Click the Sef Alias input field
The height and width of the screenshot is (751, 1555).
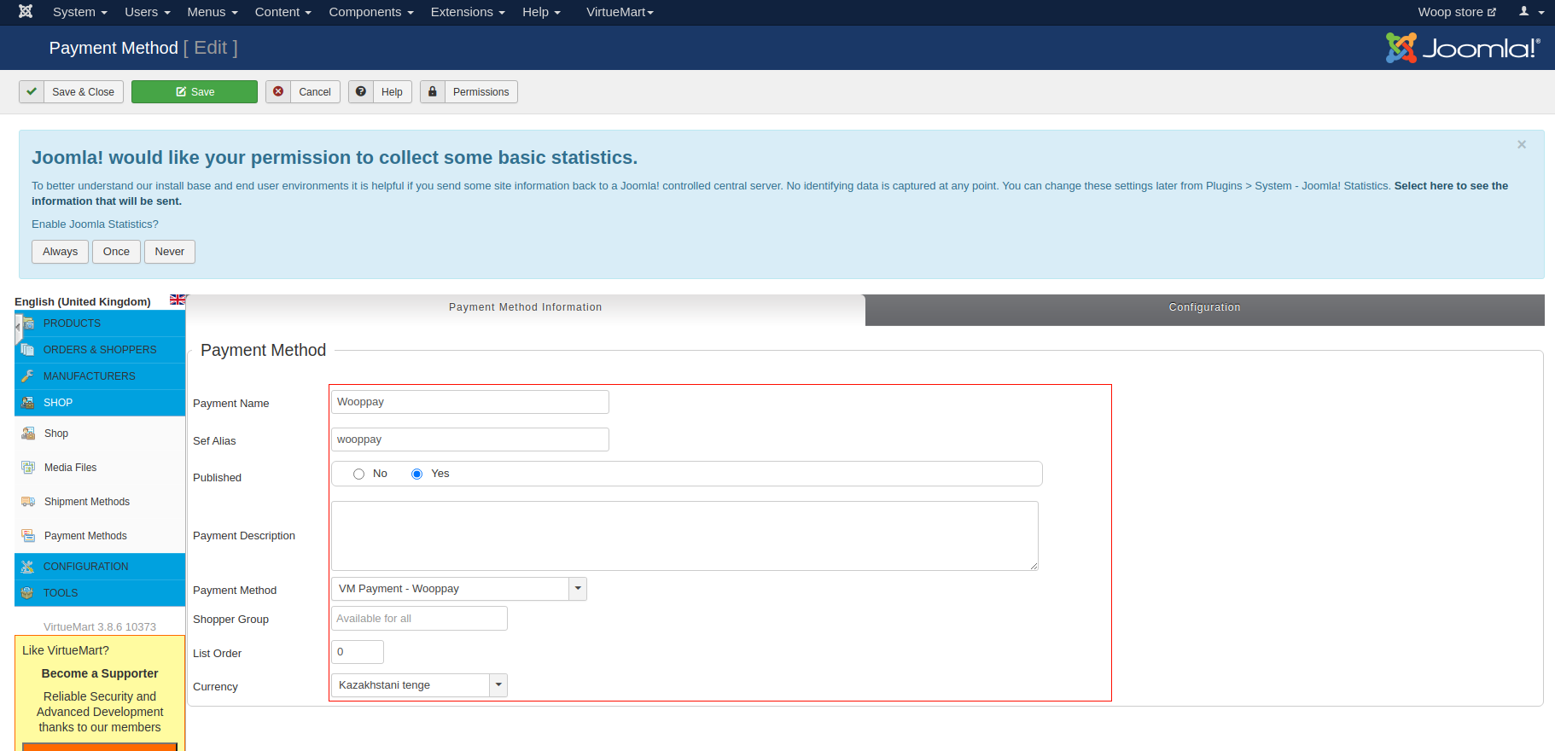pyautogui.click(x=470, y=440)
